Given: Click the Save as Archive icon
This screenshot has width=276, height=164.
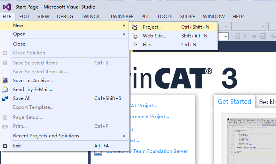Looking at the screenshot, I should 5,81.
